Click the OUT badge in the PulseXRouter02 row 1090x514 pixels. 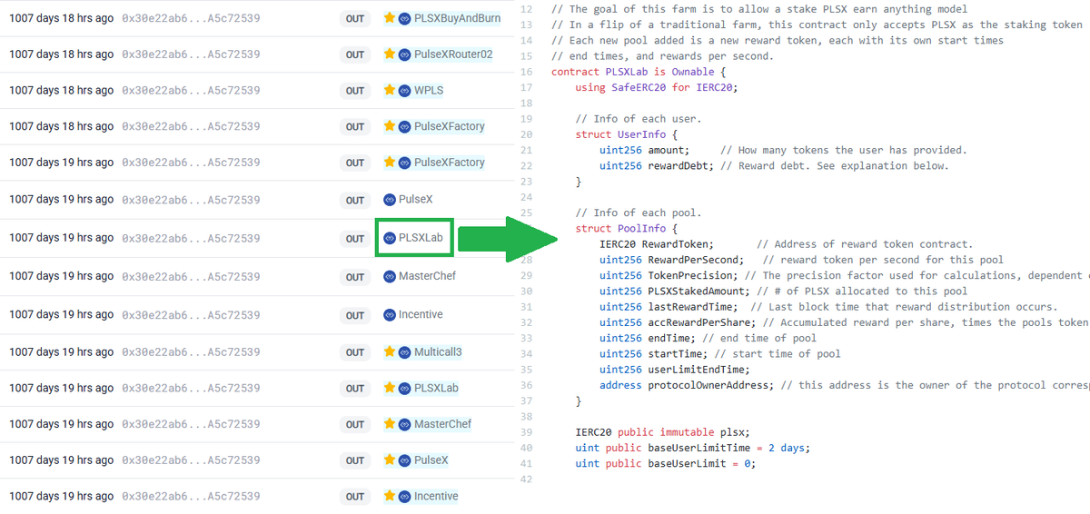355,54
